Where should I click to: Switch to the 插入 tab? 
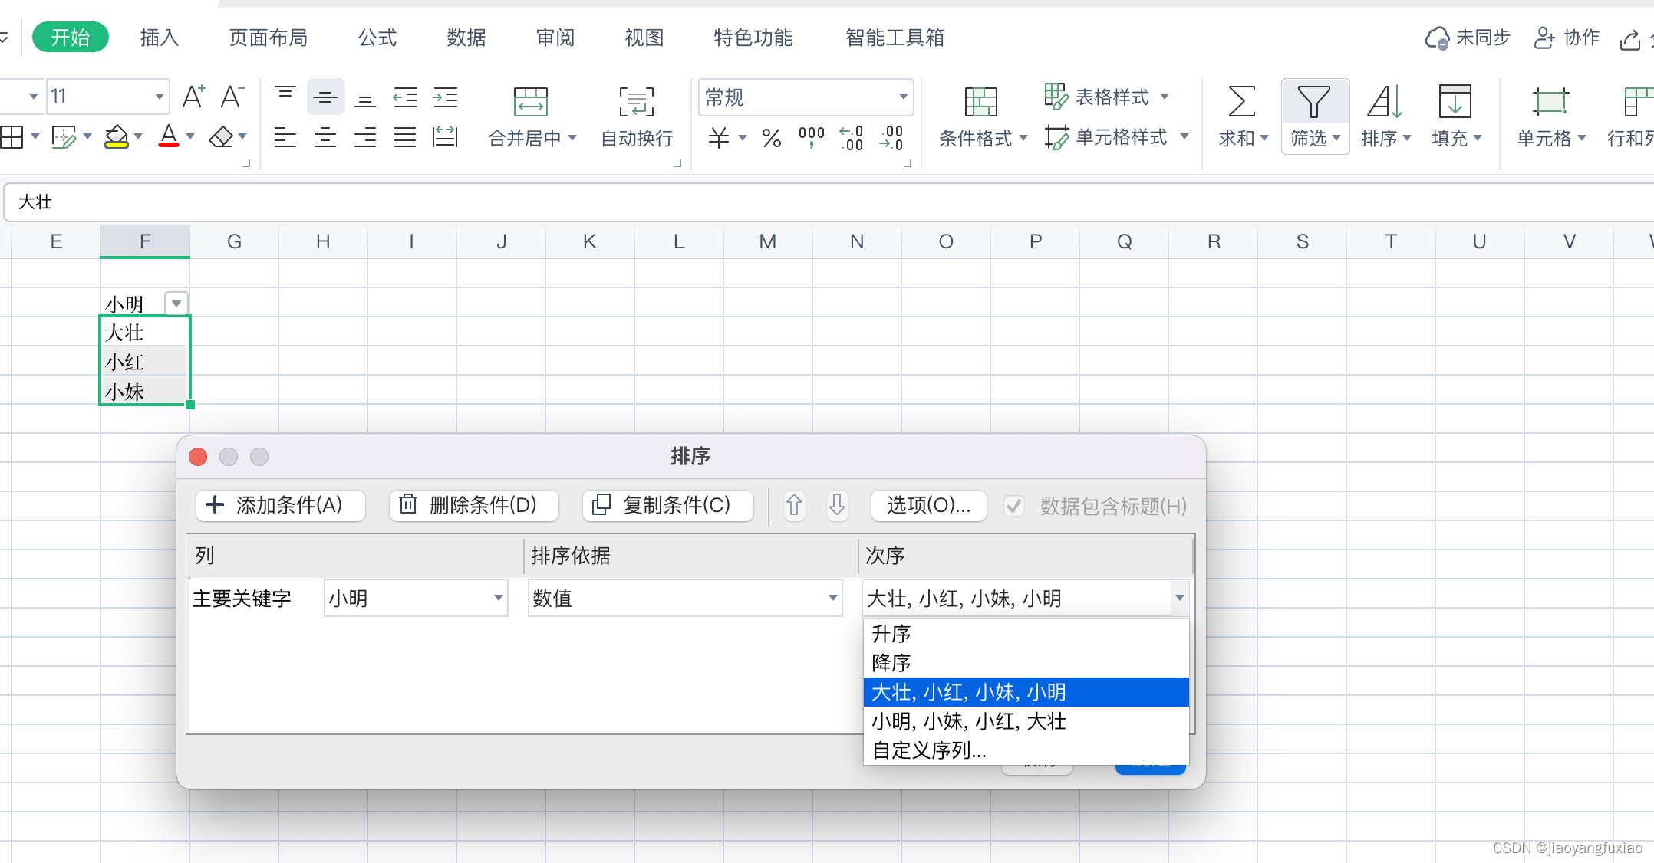pyautogui.click(x=160, y=37)
